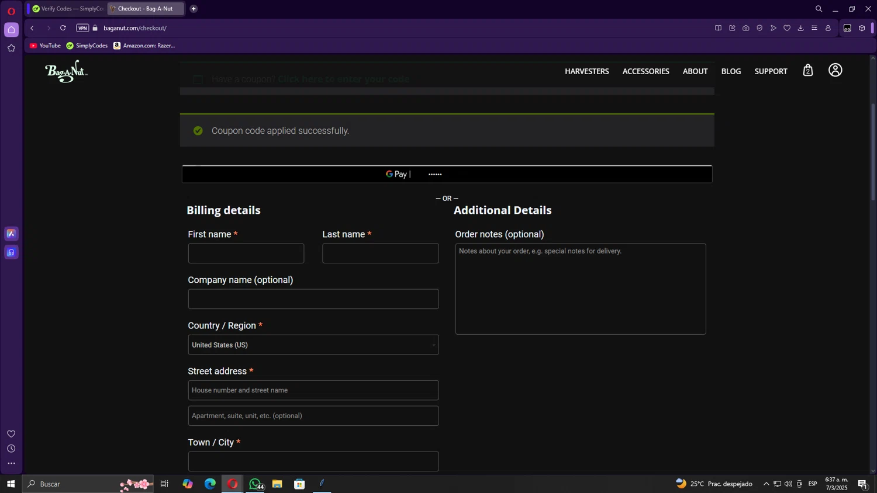Open Microsoft Edge from taskbar
This screenshot has height=493, width=877.
(x=210, y=484)
